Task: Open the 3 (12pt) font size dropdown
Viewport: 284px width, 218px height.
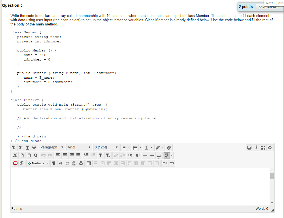Action: tap(106, 147)
